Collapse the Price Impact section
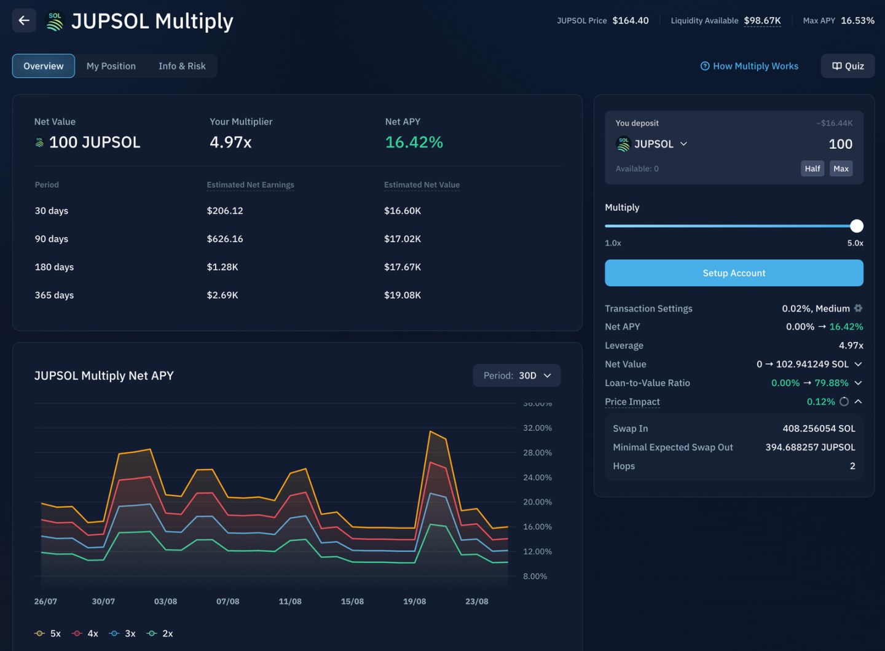885x651 pixels. [858, 401]
